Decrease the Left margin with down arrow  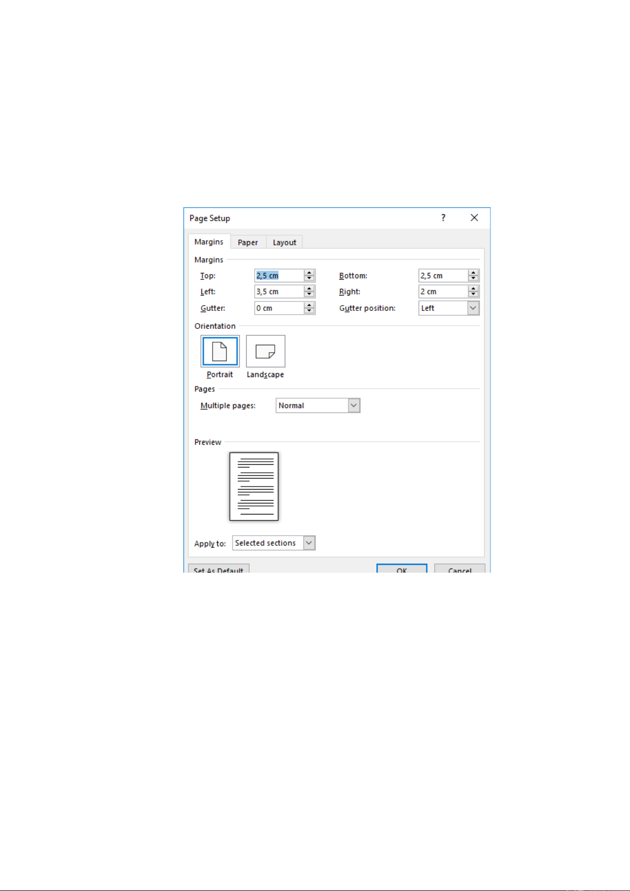point(310,295)
